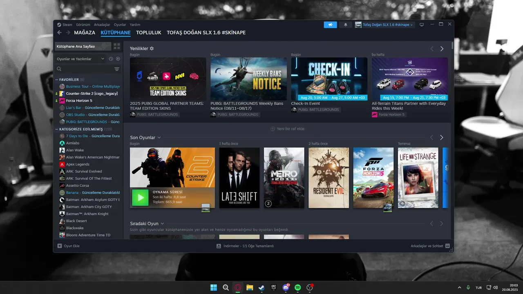Click PUBG: BATTLEGROUNDS tag under Check-In Event
This screenshot has height=294, width=523.
click(x=315, y=109)
